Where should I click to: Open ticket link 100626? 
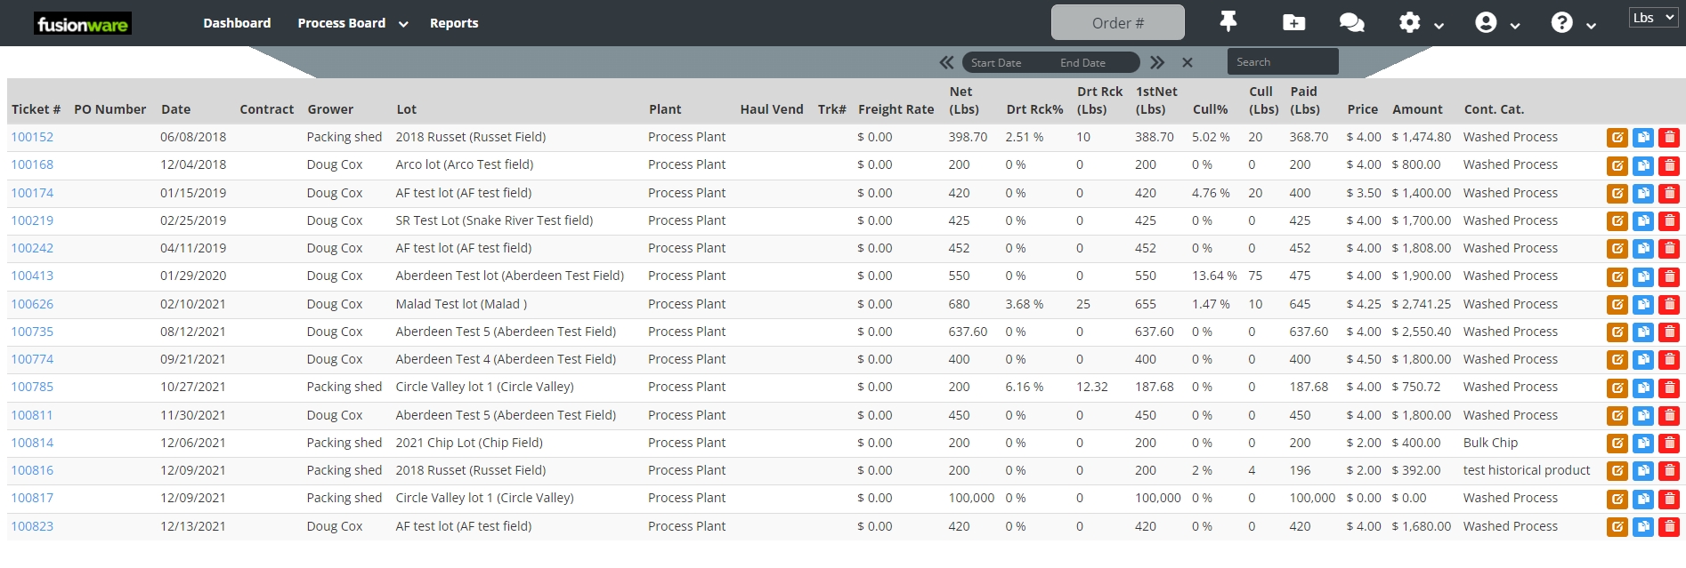tap(32, 304)
